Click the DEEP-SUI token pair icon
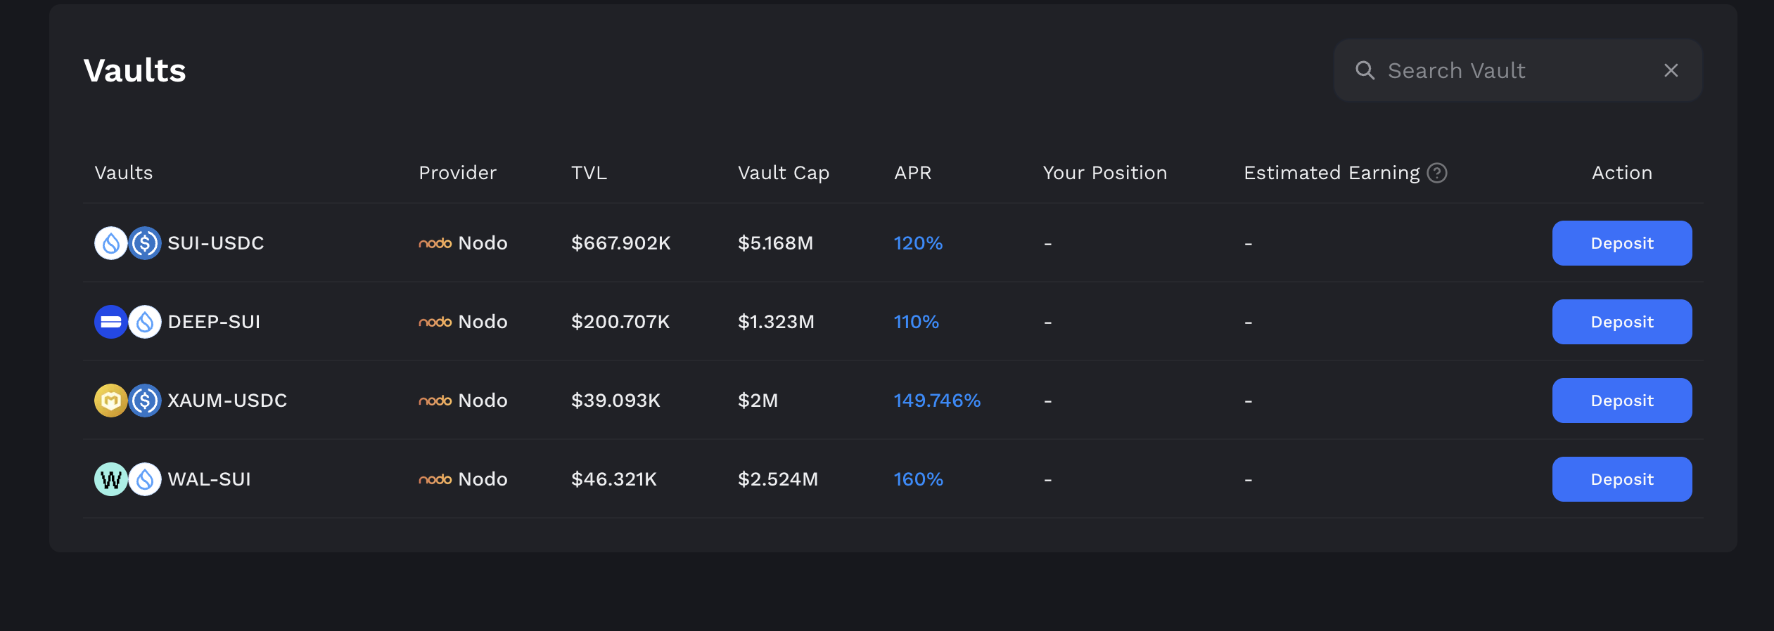This screenshot has width=1774, height=631. pos(128,322)
